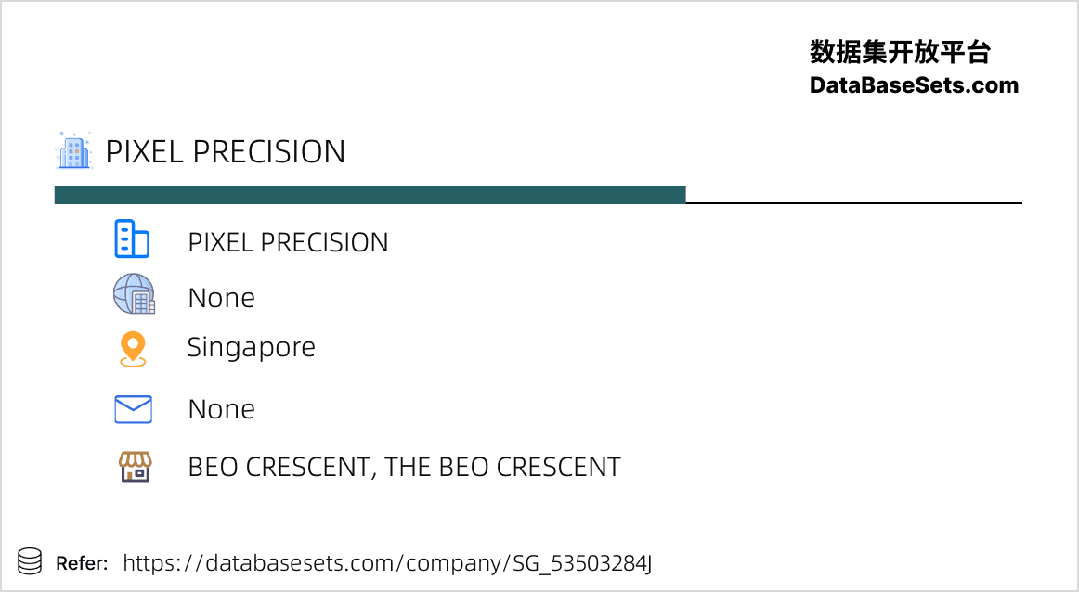The image size is (1079, 592).
Task: Click the Singapore location text
Action: [x=251, y=348]
